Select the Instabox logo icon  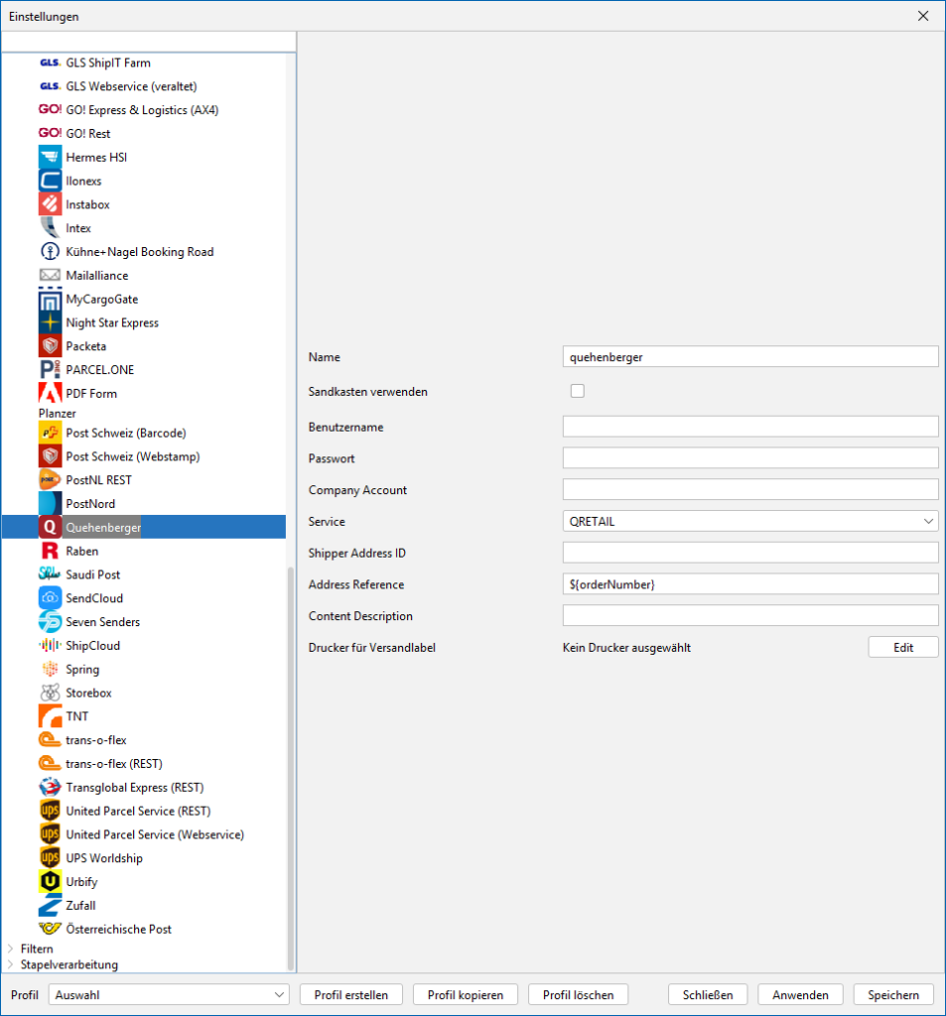click(50, 204)
